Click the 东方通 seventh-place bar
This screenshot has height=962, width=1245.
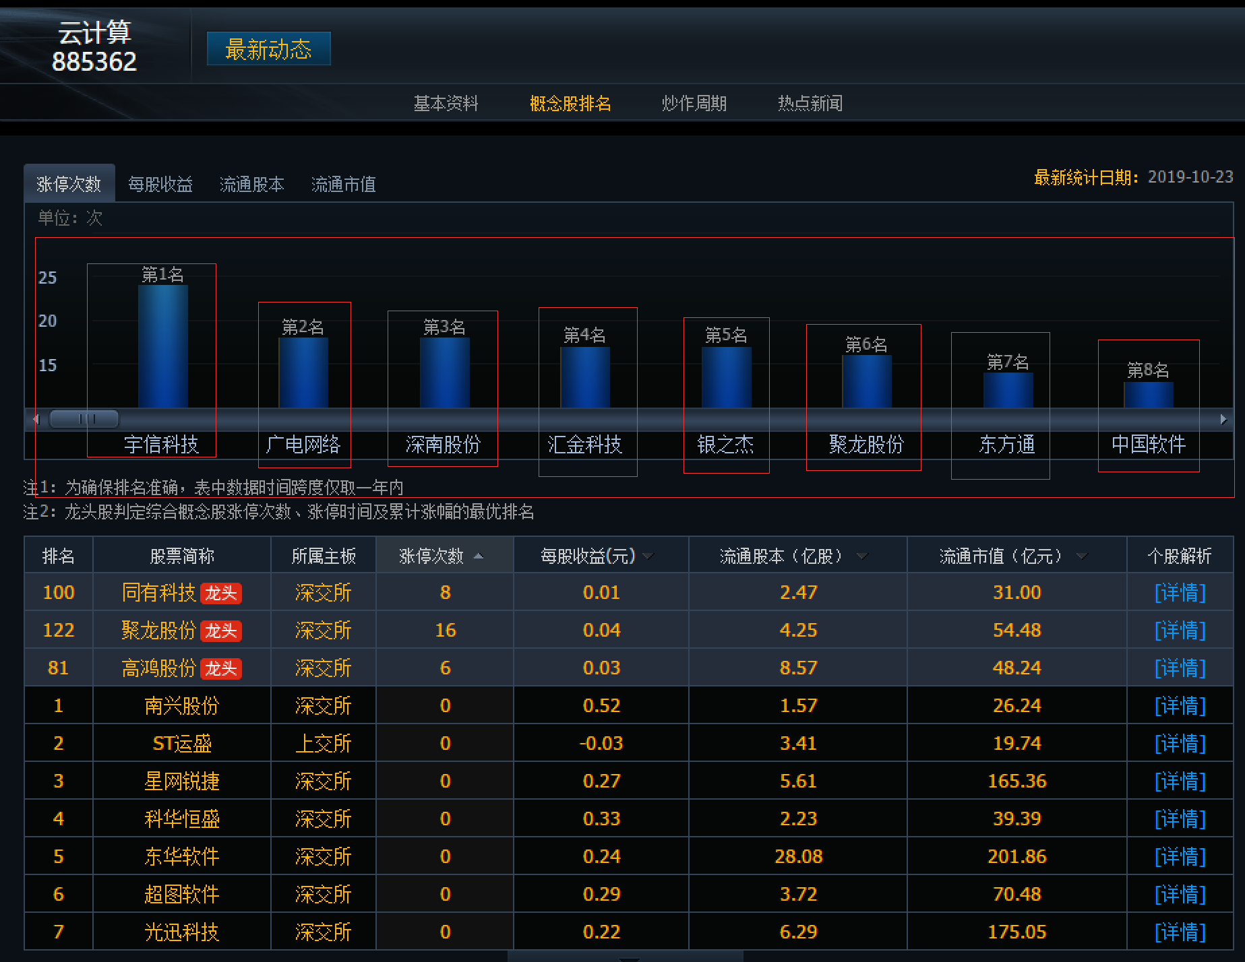pyautogui.click(x=1008, y=390)
